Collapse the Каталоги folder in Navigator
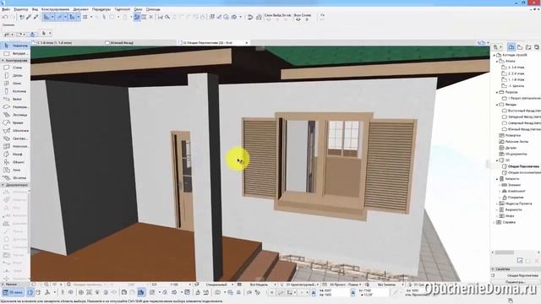Image resolution: width=541 pixels, height=304 pixels. 497,179
